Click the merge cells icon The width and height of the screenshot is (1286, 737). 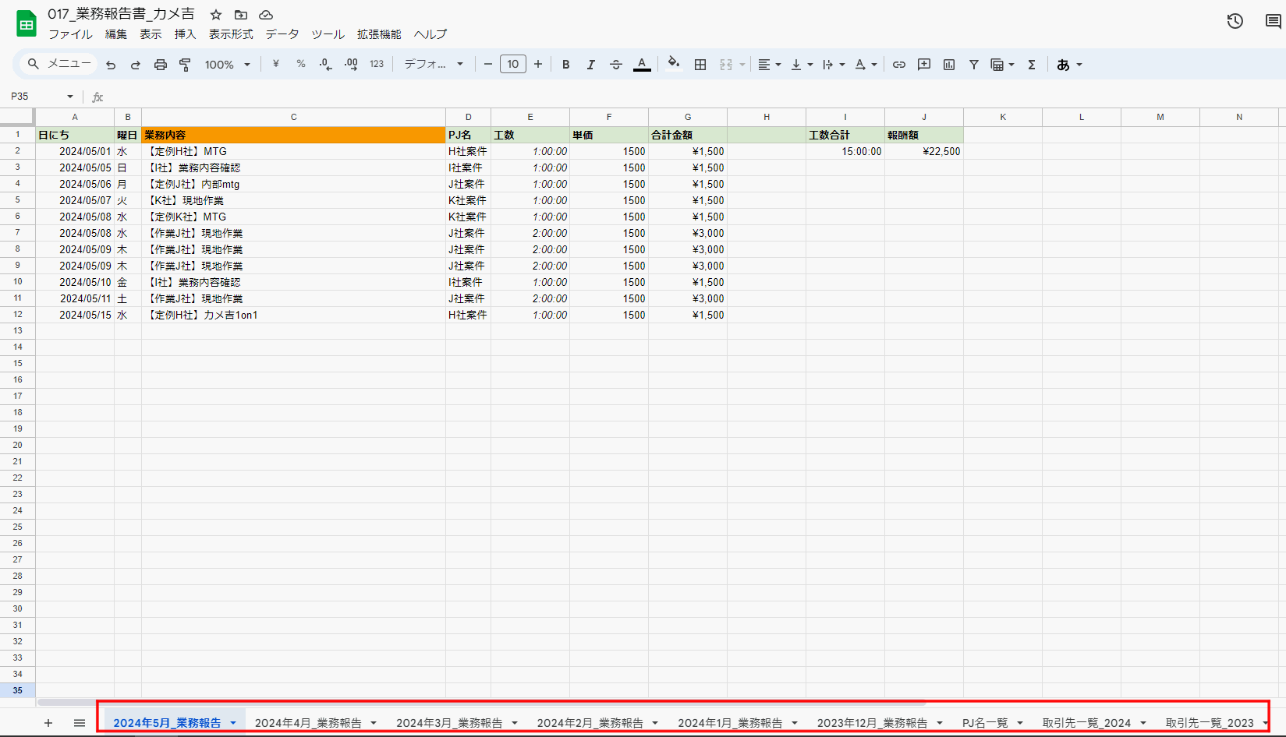[726, 65]
